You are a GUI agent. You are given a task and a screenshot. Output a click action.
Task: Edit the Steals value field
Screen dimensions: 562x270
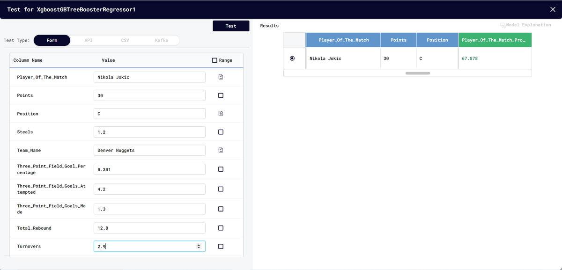(149, 132)
